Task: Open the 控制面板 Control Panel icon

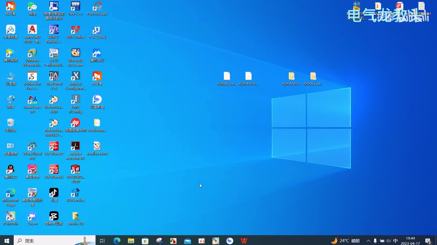Action: pos(11,149)
